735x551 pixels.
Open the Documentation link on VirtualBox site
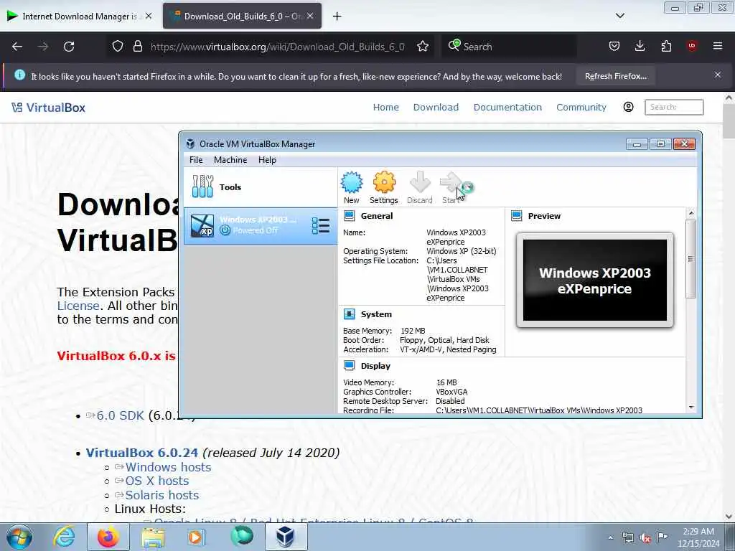[x=507, y=108]
